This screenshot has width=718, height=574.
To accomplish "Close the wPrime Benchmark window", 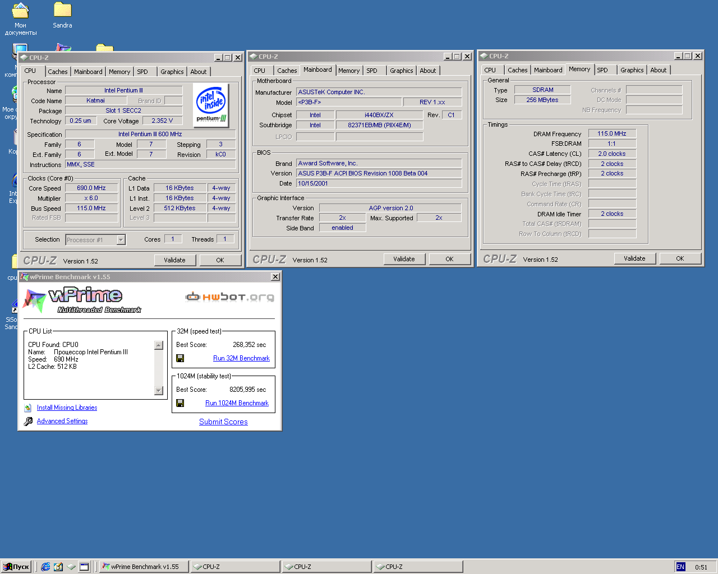I will [x=275, y=277].
